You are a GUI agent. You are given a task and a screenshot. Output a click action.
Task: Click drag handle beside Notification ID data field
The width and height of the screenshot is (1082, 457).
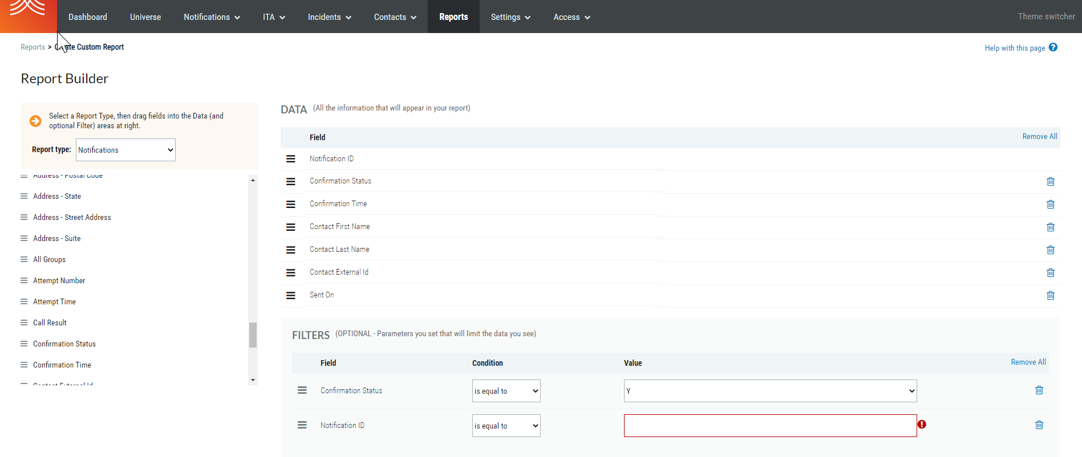coord(291,159)
